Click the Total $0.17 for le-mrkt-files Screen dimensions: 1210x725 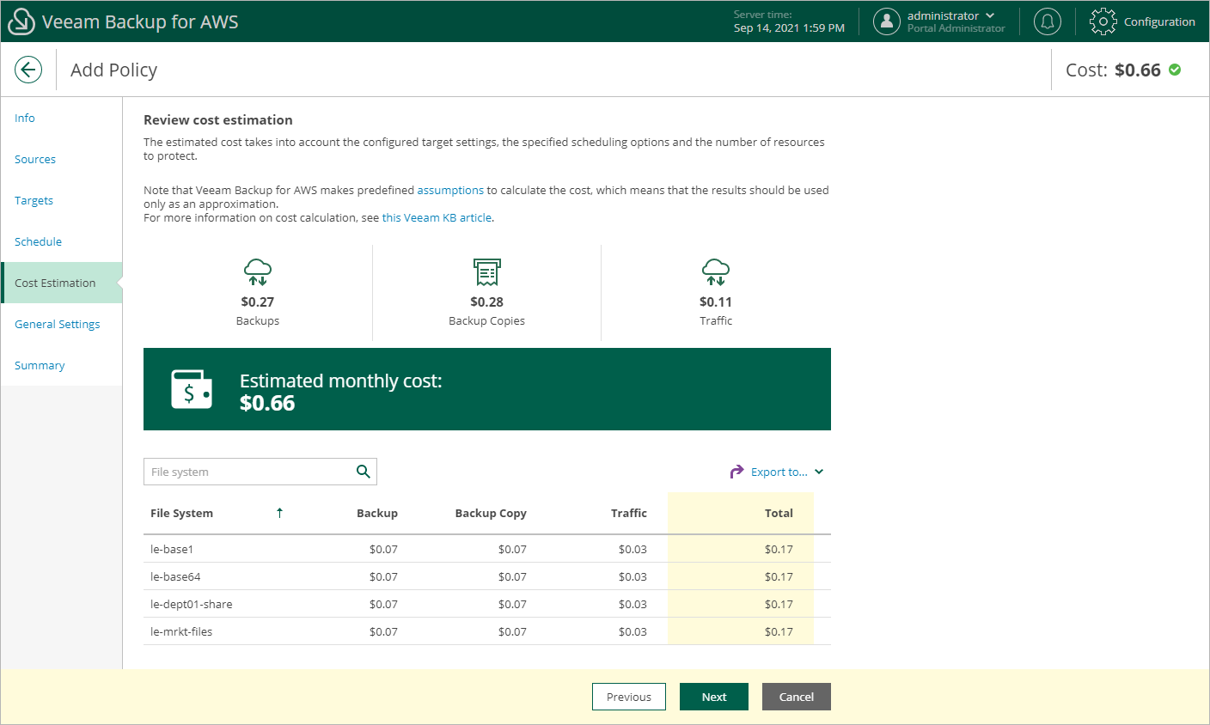click(779, 631)
